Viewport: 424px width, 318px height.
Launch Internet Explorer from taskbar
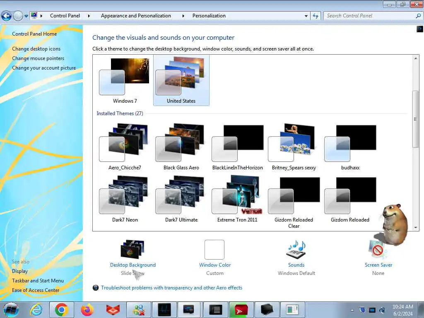(36, 310)
